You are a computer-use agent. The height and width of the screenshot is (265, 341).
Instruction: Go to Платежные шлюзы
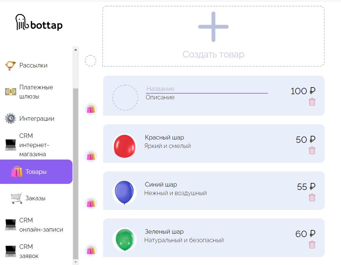coord(36,92)
